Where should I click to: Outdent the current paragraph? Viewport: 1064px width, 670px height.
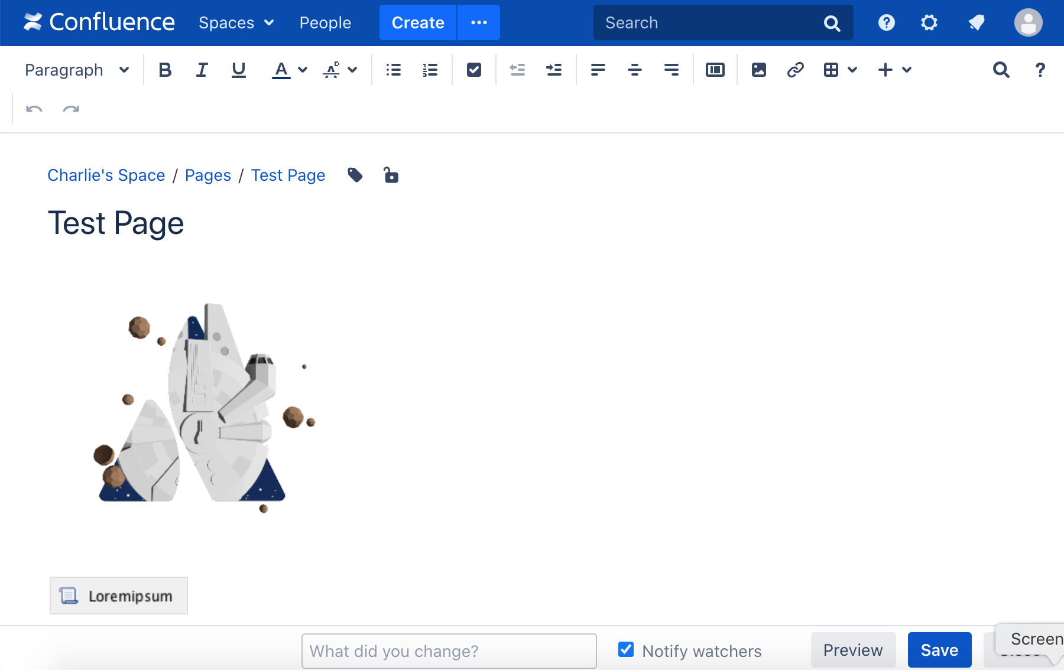pyautogui.click(x=518, y=70)
